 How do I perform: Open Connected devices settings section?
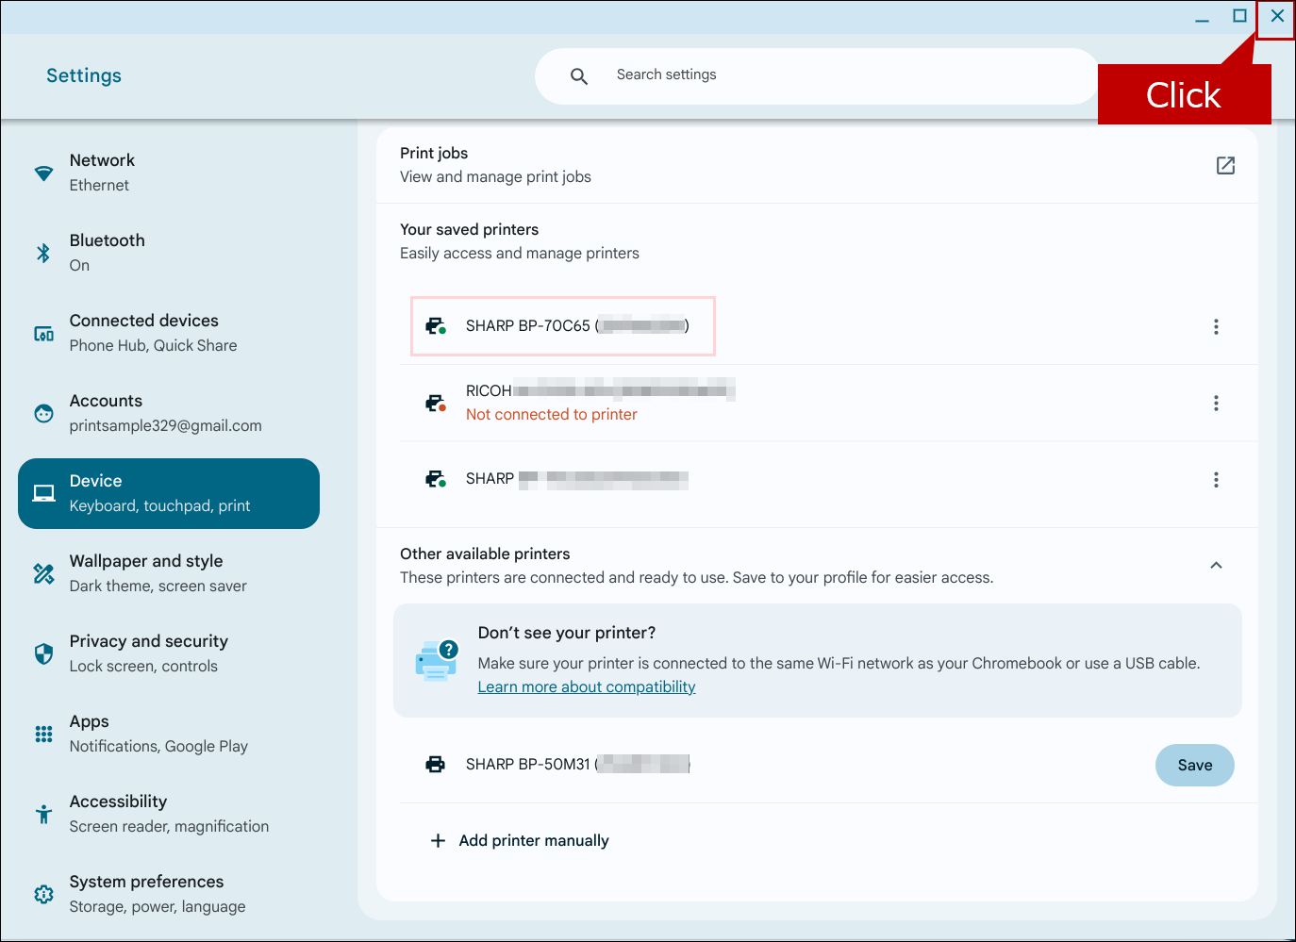pyautogui.click(x=169, y=333)
